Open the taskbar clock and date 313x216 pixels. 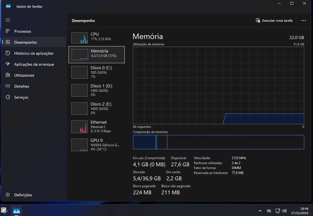click(300, 211)
